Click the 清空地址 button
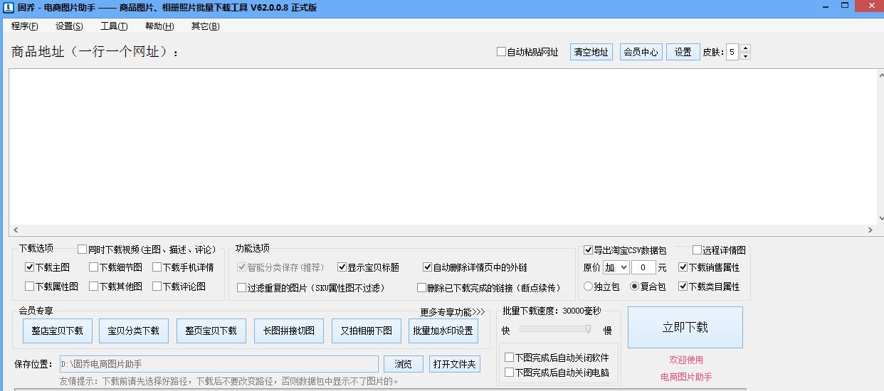Viewport: 884px width, 391px height. click(591, 52)
